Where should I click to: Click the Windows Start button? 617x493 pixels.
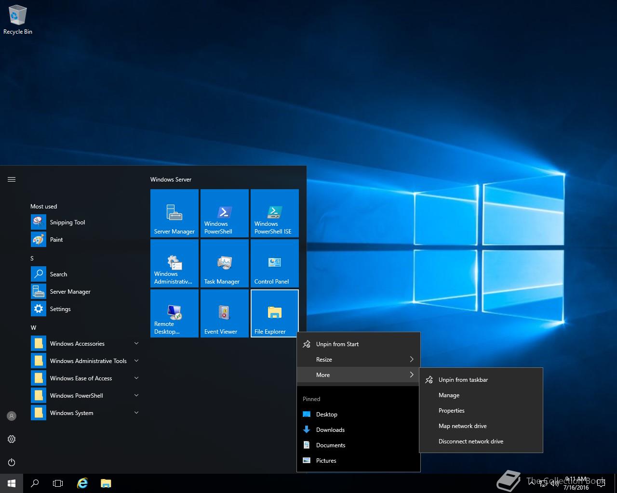coord(12,483)
